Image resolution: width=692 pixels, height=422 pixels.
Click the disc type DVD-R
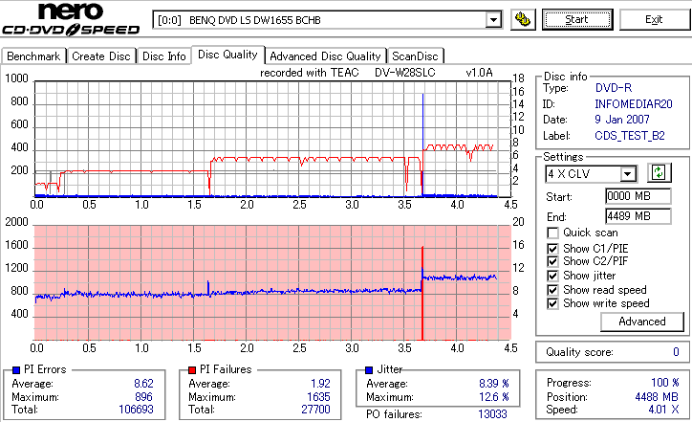pyautogui.click(x=614, y=88)
